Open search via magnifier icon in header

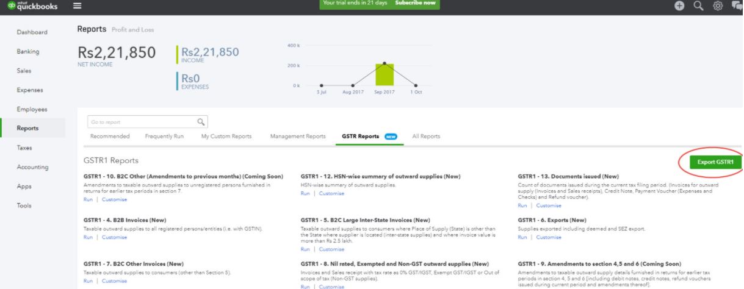coord(698,5)
